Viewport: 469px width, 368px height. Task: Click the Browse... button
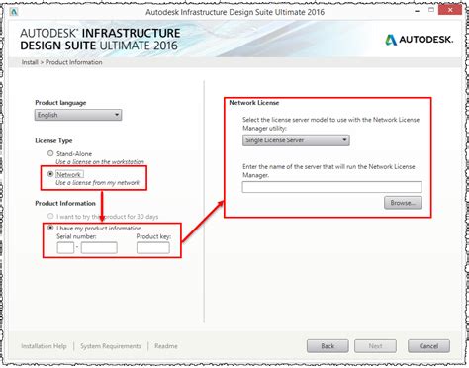403,203
